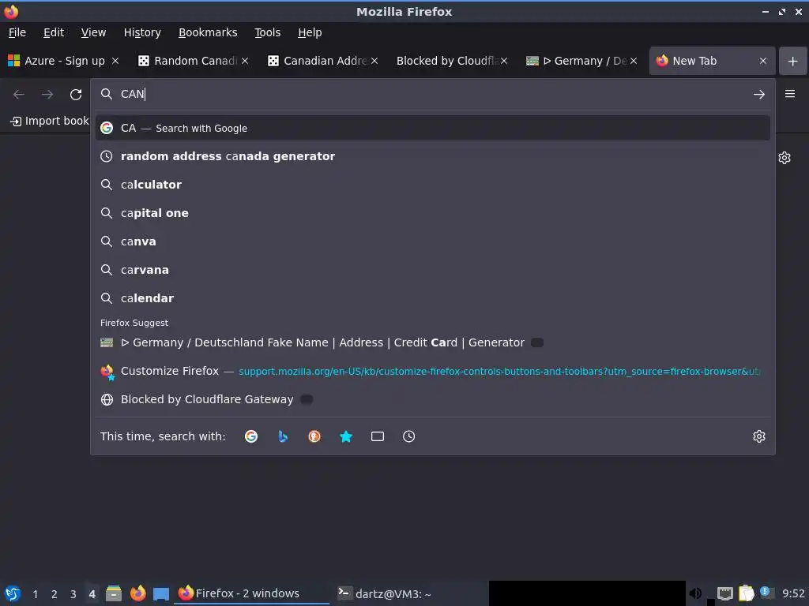Open search settings gear in dropdown
809x606 pixels.
point(759,436)
